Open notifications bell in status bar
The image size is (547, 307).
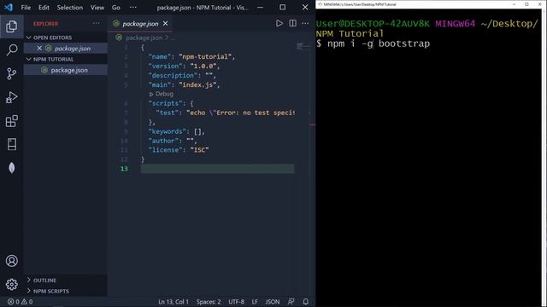tap(306, 302)
